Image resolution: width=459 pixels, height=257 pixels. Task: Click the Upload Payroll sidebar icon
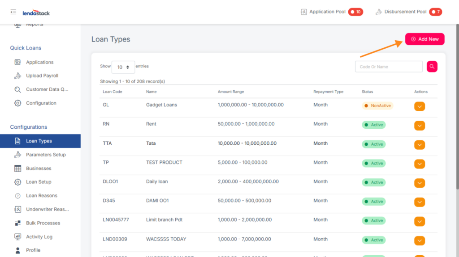coord(18,76)
